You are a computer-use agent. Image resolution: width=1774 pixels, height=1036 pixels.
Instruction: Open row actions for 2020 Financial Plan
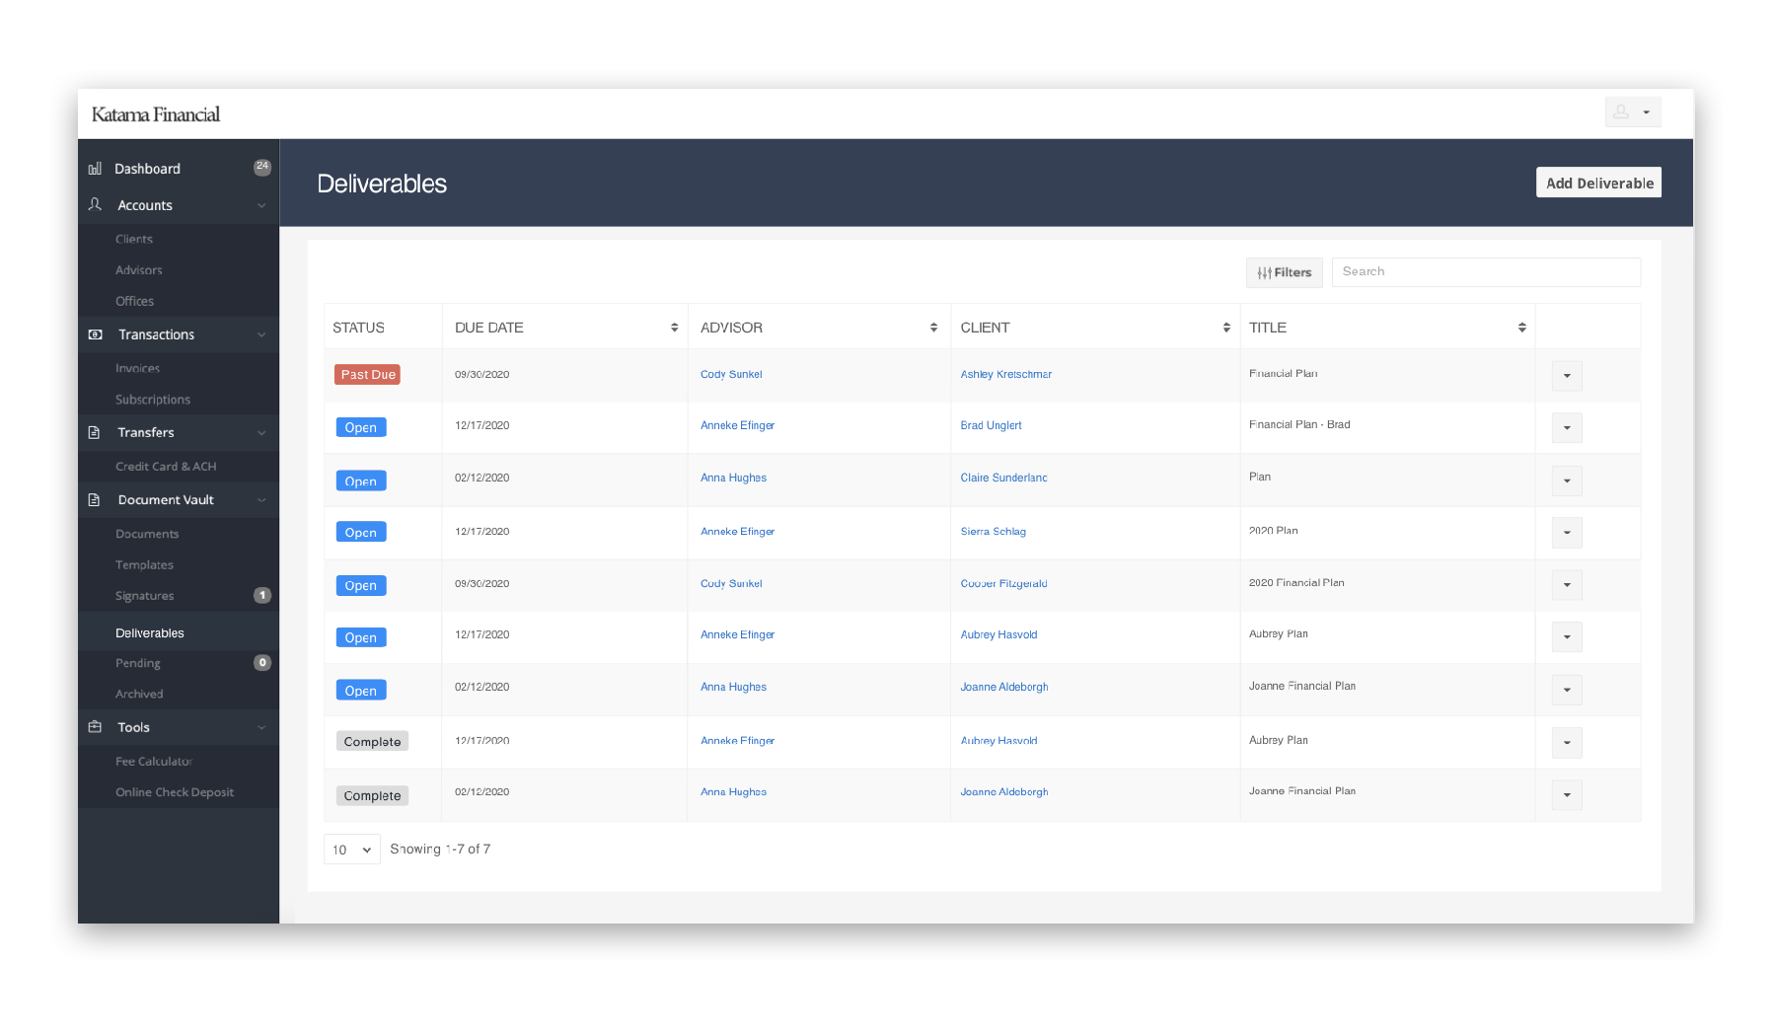tap(1567, 585)
